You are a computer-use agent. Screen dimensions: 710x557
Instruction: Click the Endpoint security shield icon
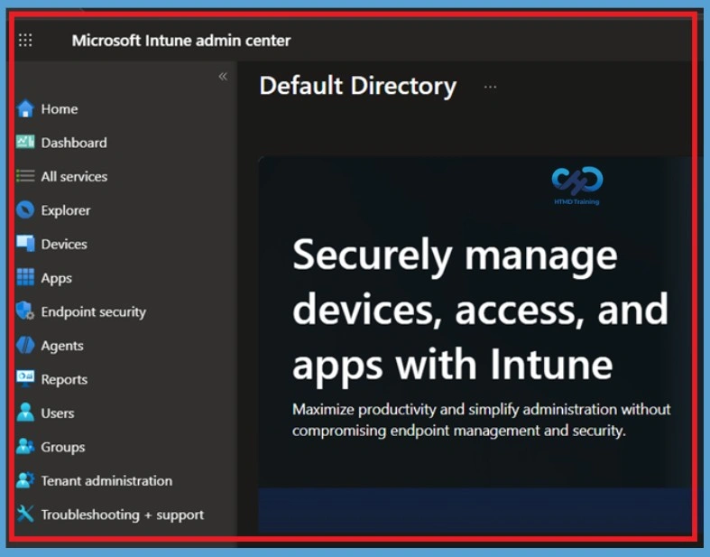pos(25,311)
